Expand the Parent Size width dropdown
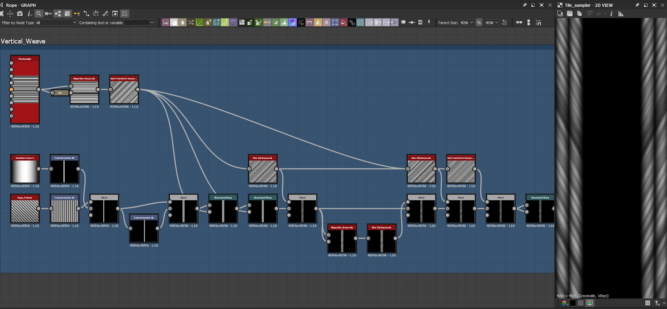667x309 pixels. pos(466,23)
